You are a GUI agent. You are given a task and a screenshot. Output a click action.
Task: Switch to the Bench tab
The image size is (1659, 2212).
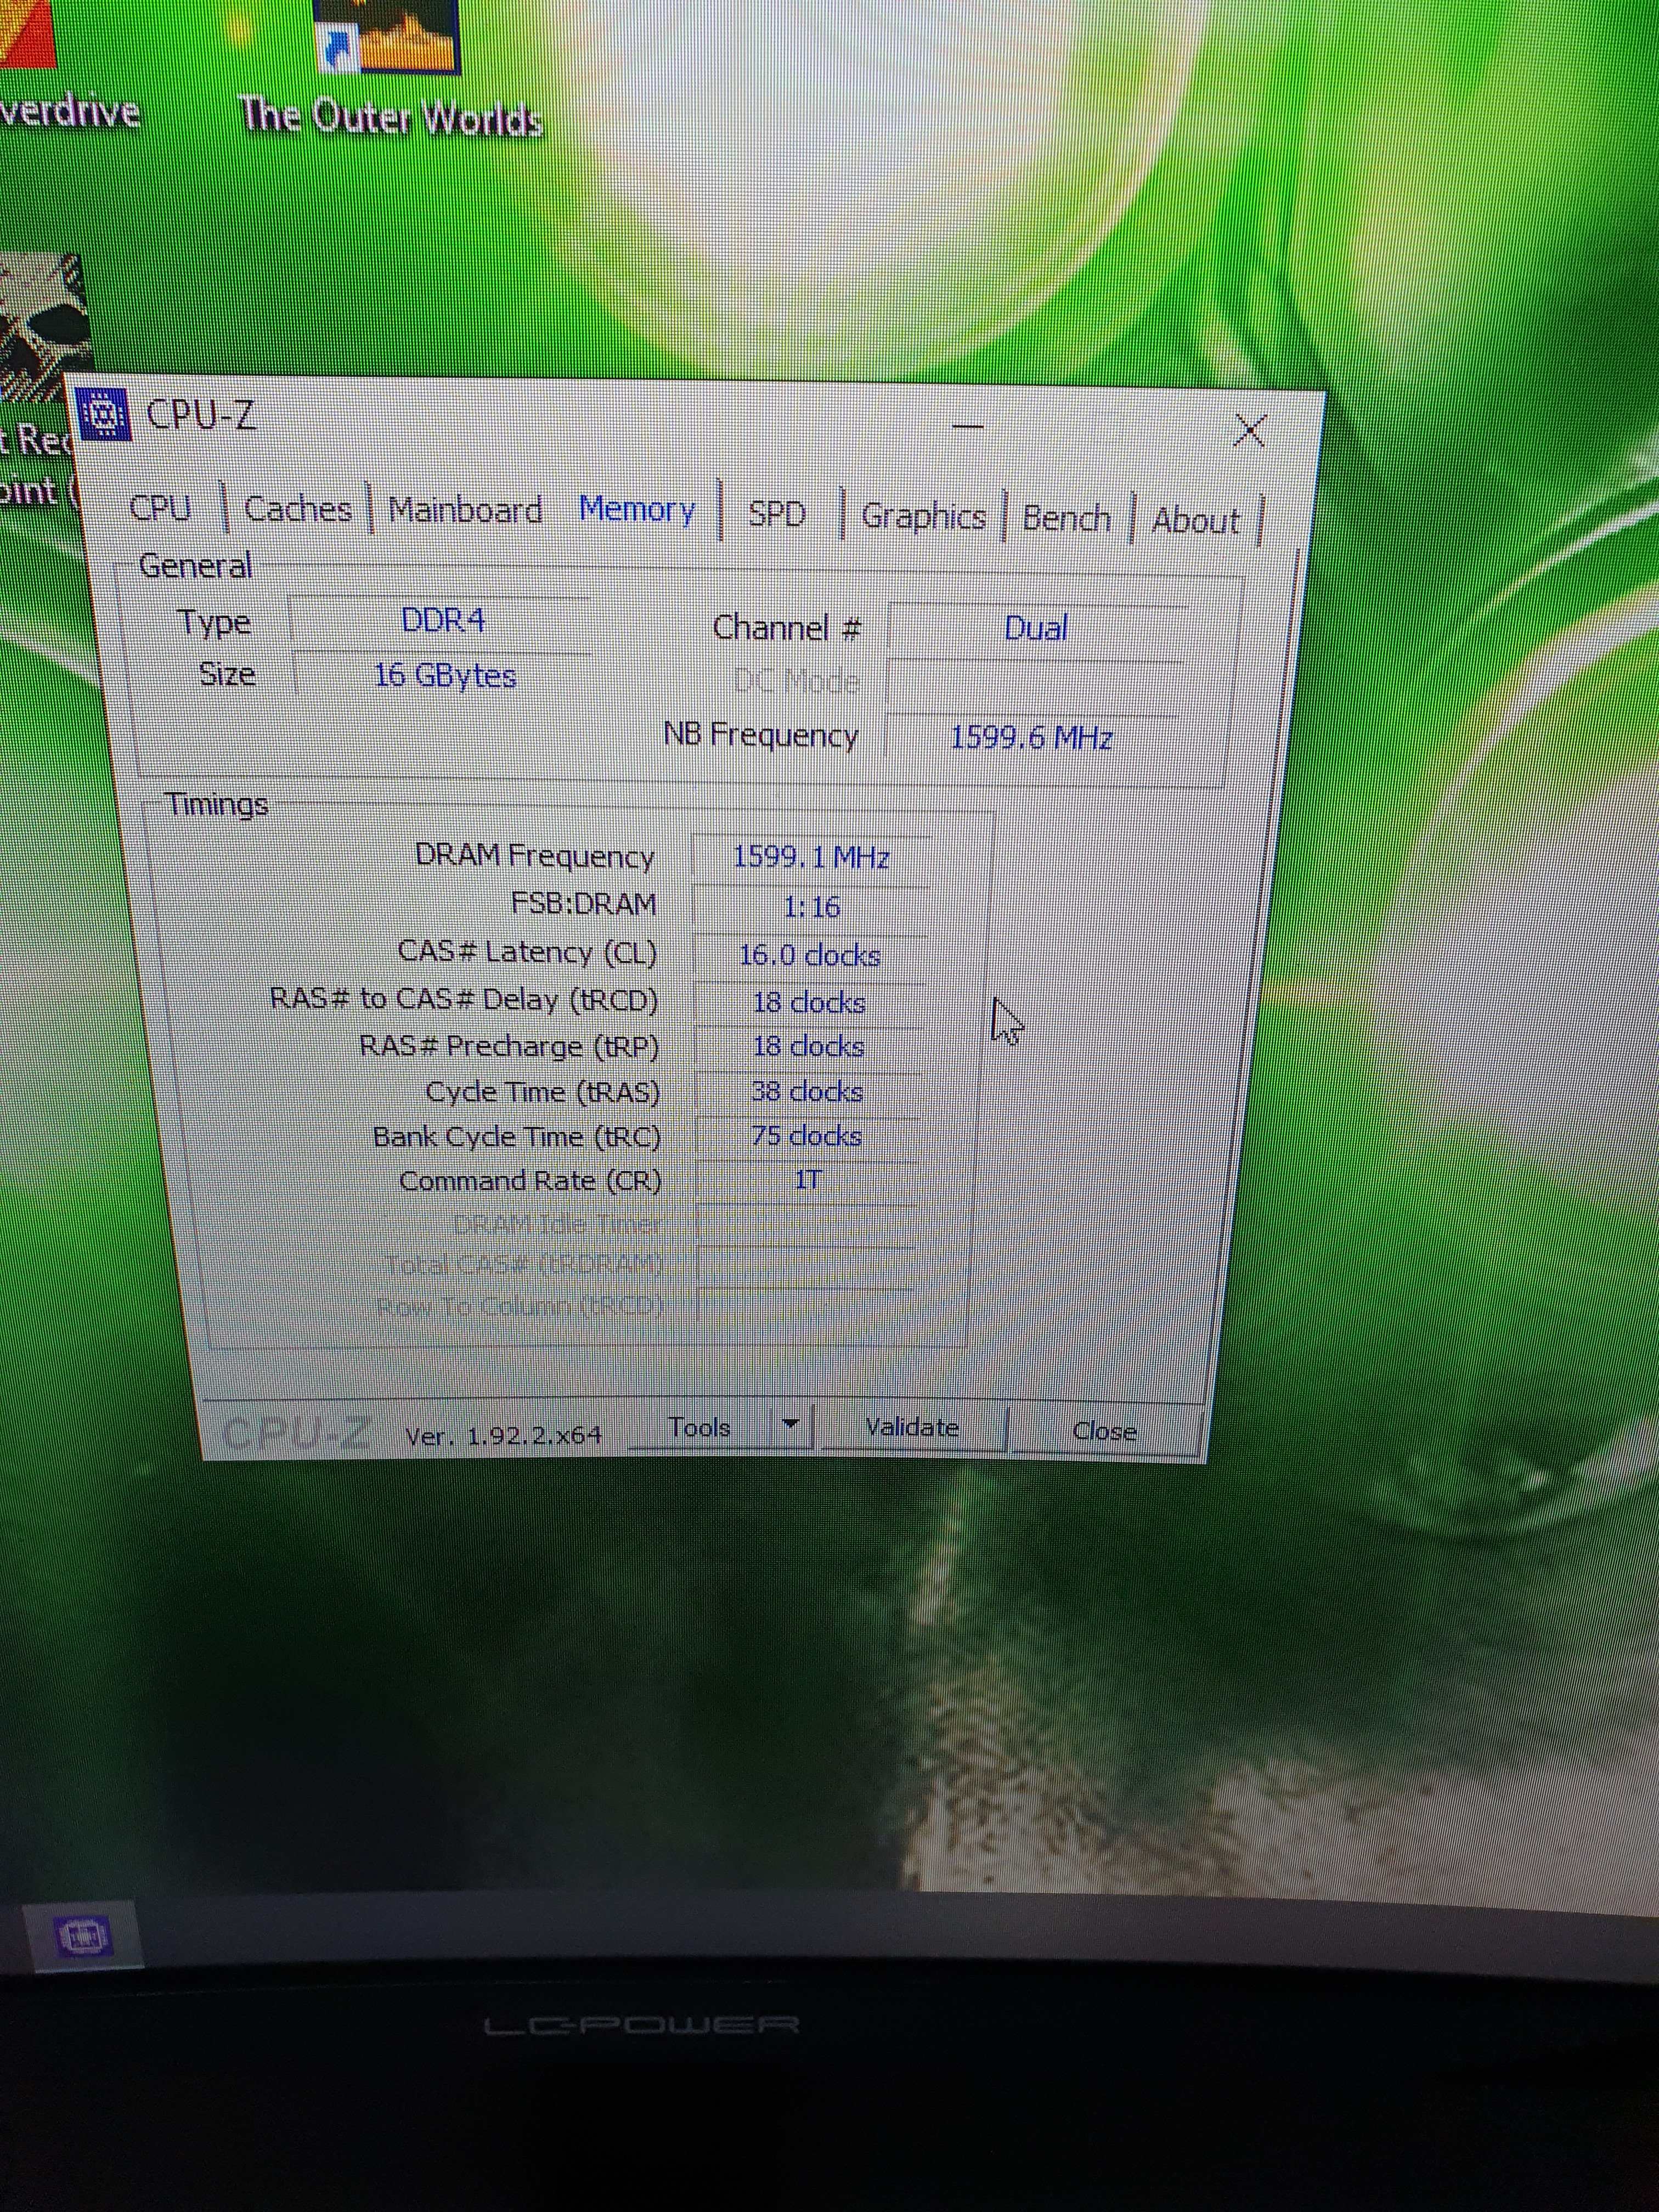[x=1066, y=518]
